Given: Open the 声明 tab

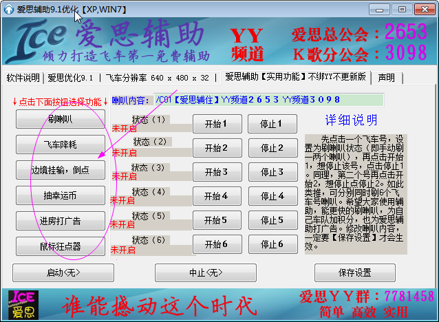Looking at the screenshot, I should pyautogui.click(x=387, y=78).
